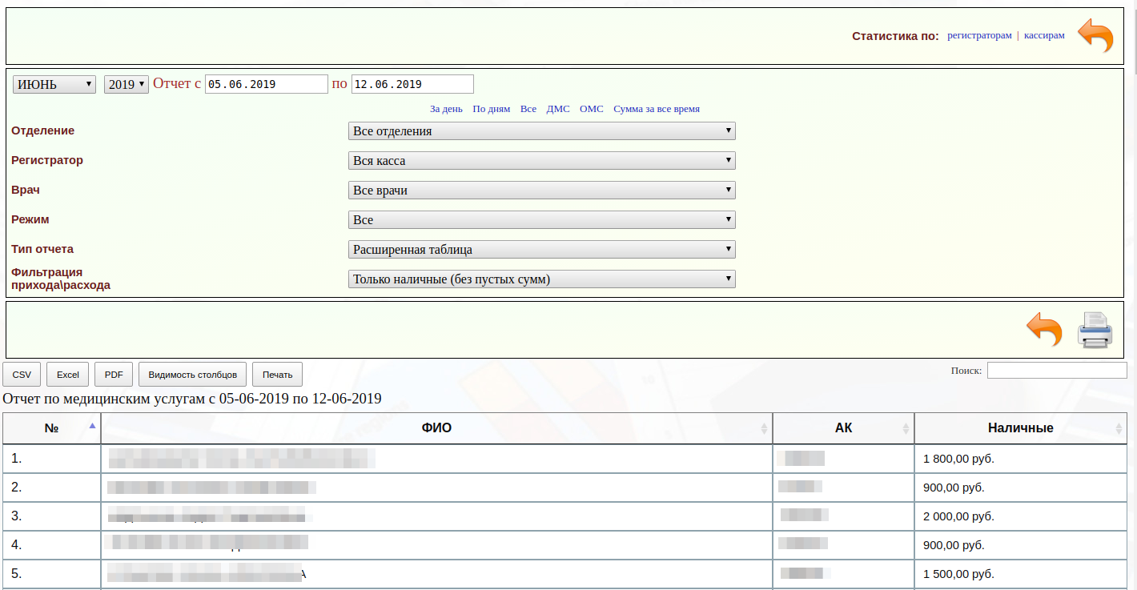The image size is (1137, 590).
Task: Select the По дням report link
Action: 491,109
